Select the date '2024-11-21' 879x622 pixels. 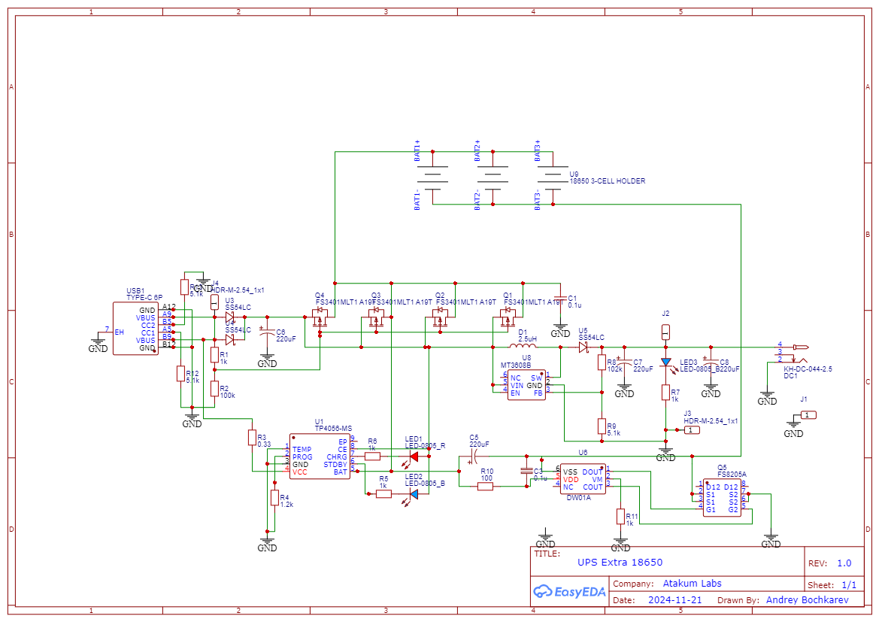coord(675,599)
